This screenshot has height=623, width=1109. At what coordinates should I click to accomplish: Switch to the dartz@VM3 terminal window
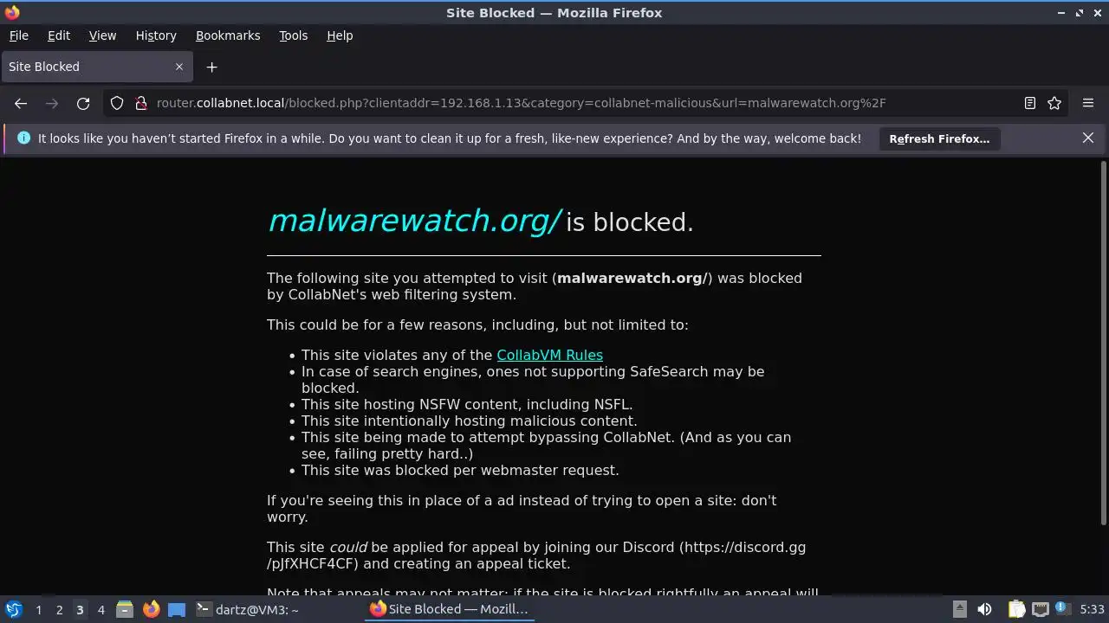tap(248, 609)
